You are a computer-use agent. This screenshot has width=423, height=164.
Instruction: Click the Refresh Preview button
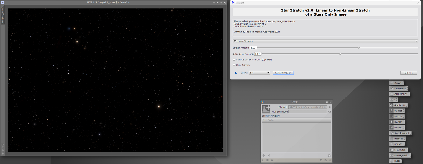pyautogui.click(x=283, y=73)
